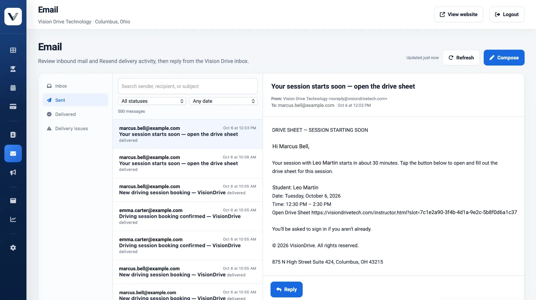Open the Inbox folder

tap(76, 86)
